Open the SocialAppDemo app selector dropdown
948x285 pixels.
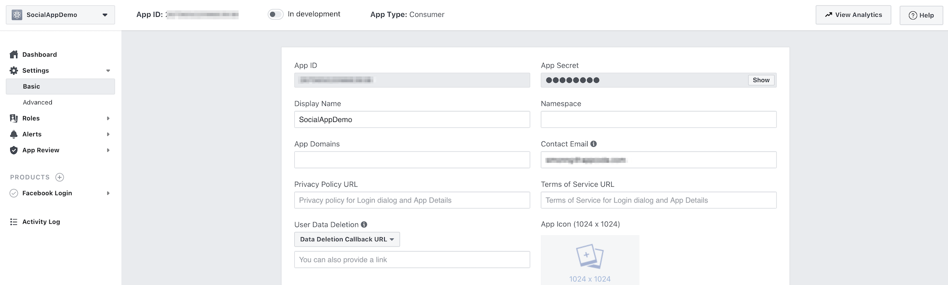pos(60,15)
